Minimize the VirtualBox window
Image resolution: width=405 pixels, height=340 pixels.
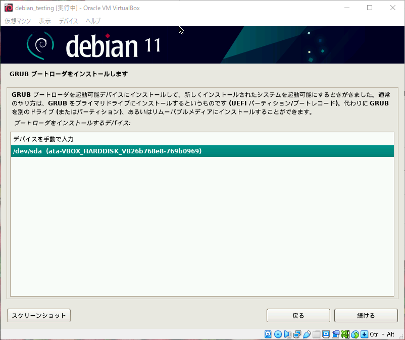pyautogui.click(x=347, y=8)
